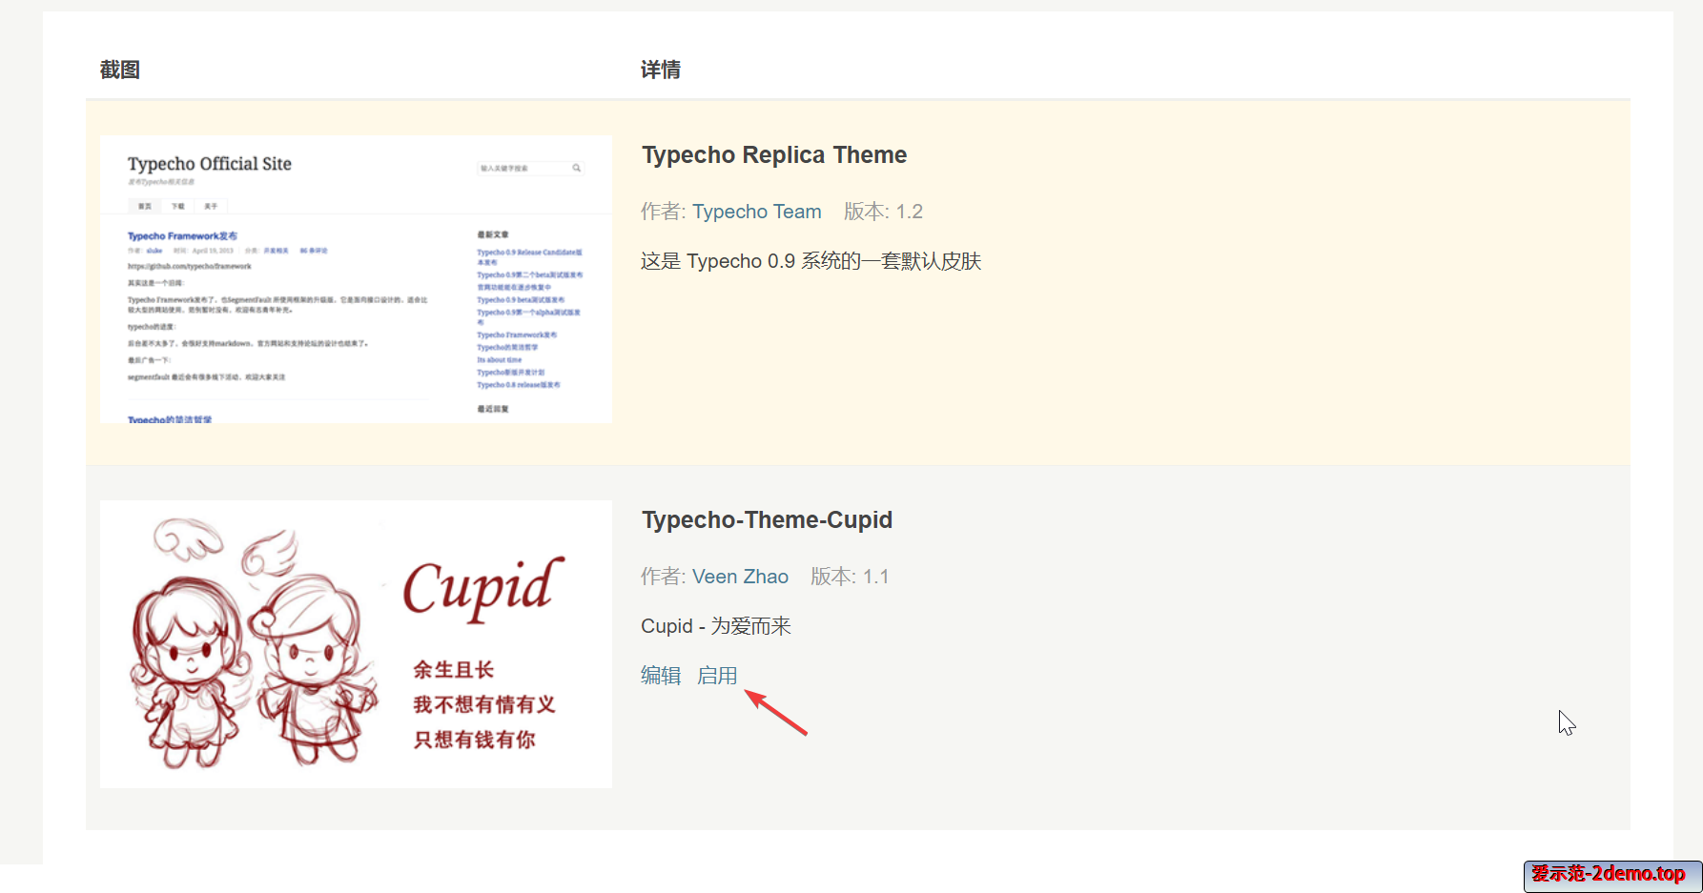Click the Typecho-Theme-Cupid title
1703x893 pixels.
[767, 519]
